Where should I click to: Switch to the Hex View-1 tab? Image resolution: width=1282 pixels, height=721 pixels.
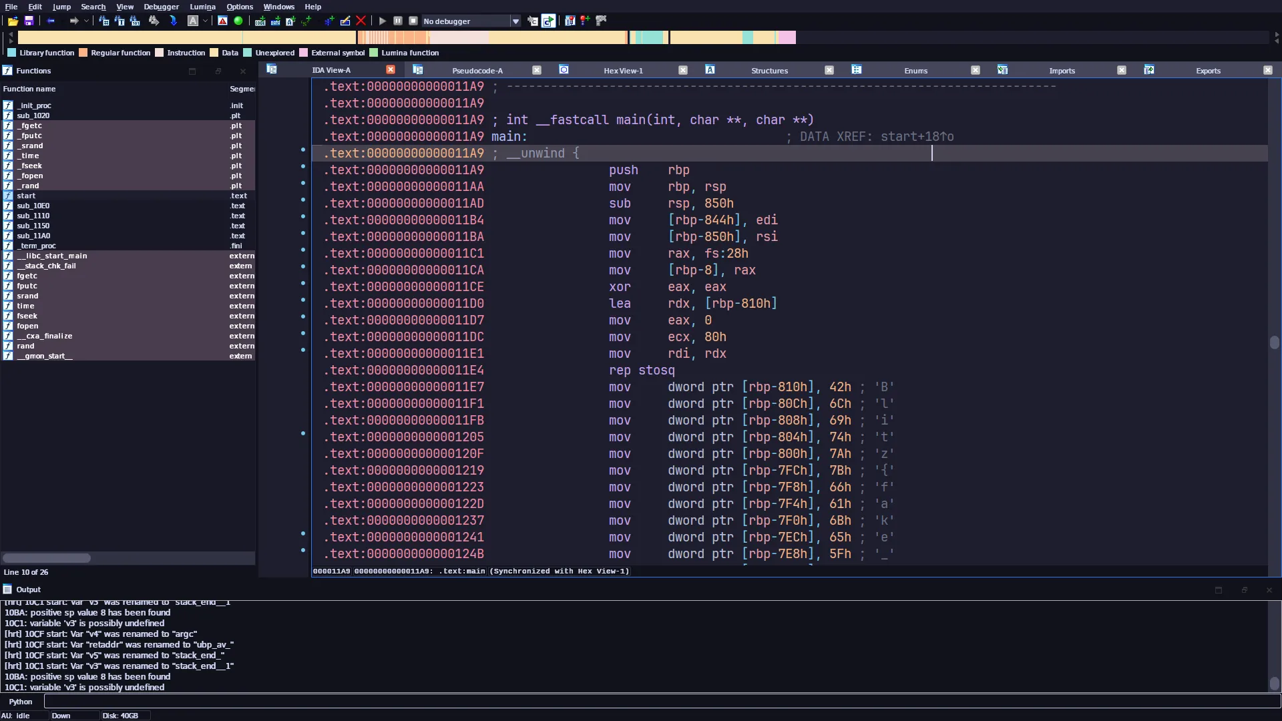pos(623,69)
